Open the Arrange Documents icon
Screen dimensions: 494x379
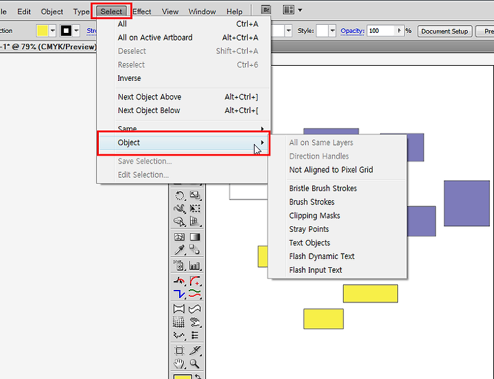[288, 10]
